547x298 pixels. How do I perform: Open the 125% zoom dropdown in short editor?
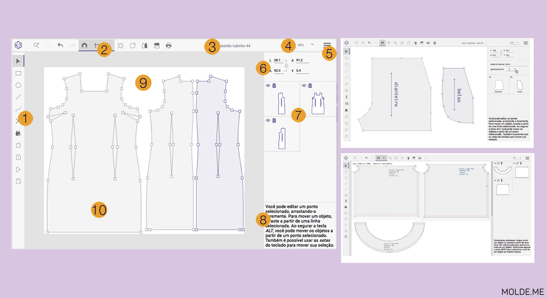pos(517,43)
